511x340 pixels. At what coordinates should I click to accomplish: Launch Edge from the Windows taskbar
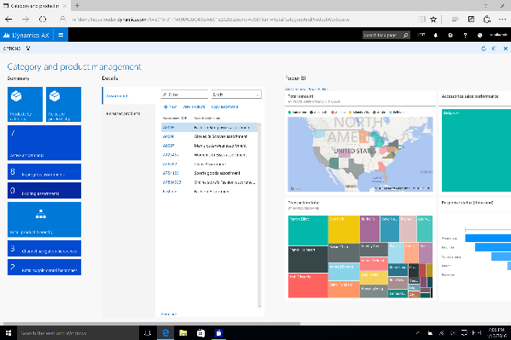pyautogui.click(x=165, y=333)
